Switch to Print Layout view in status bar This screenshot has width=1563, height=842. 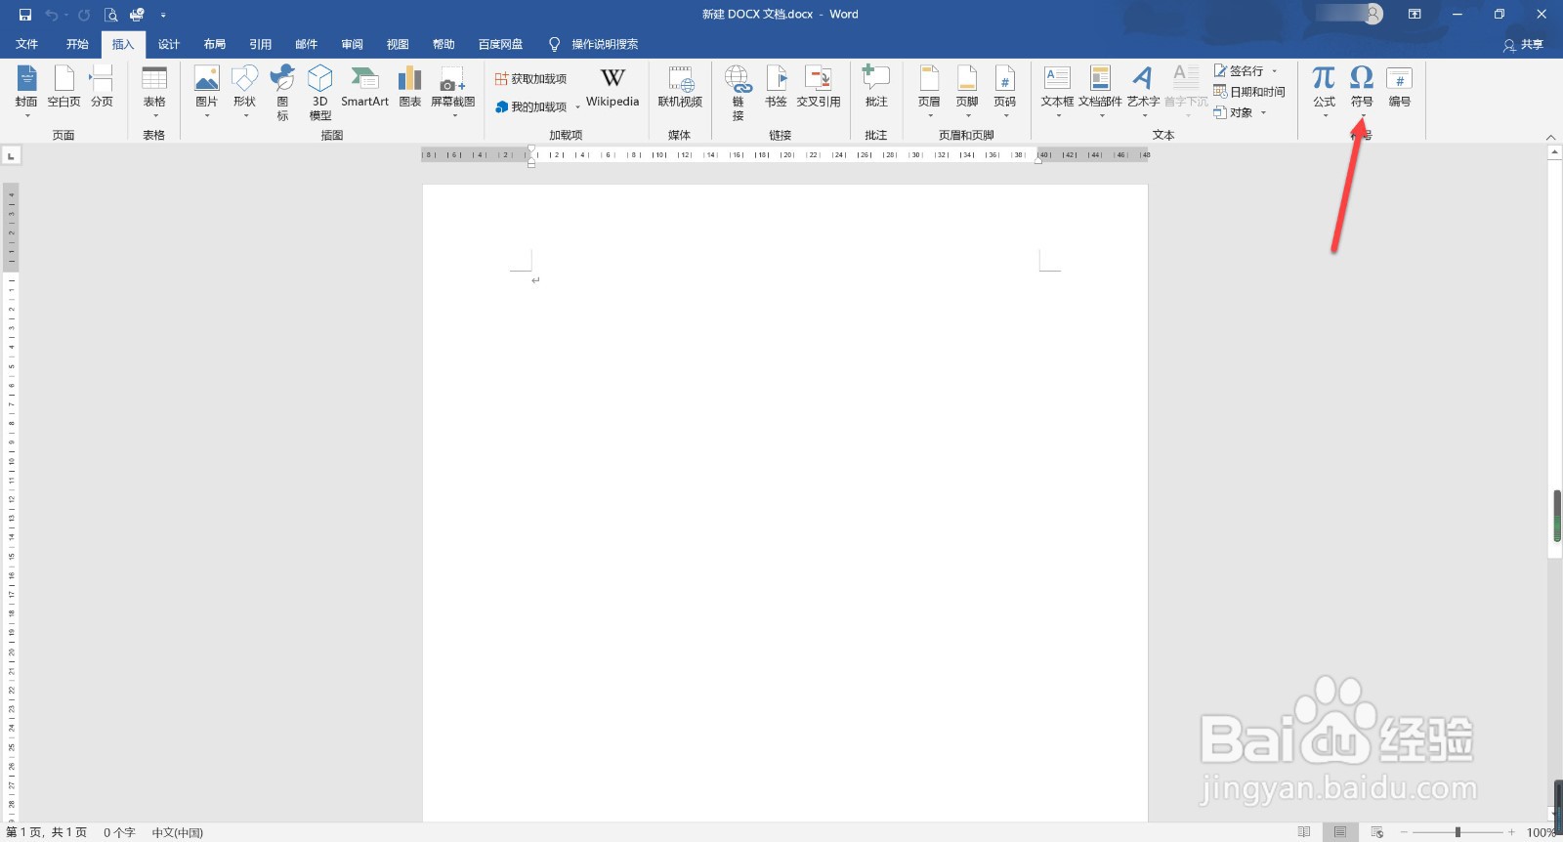point(1340,832)
